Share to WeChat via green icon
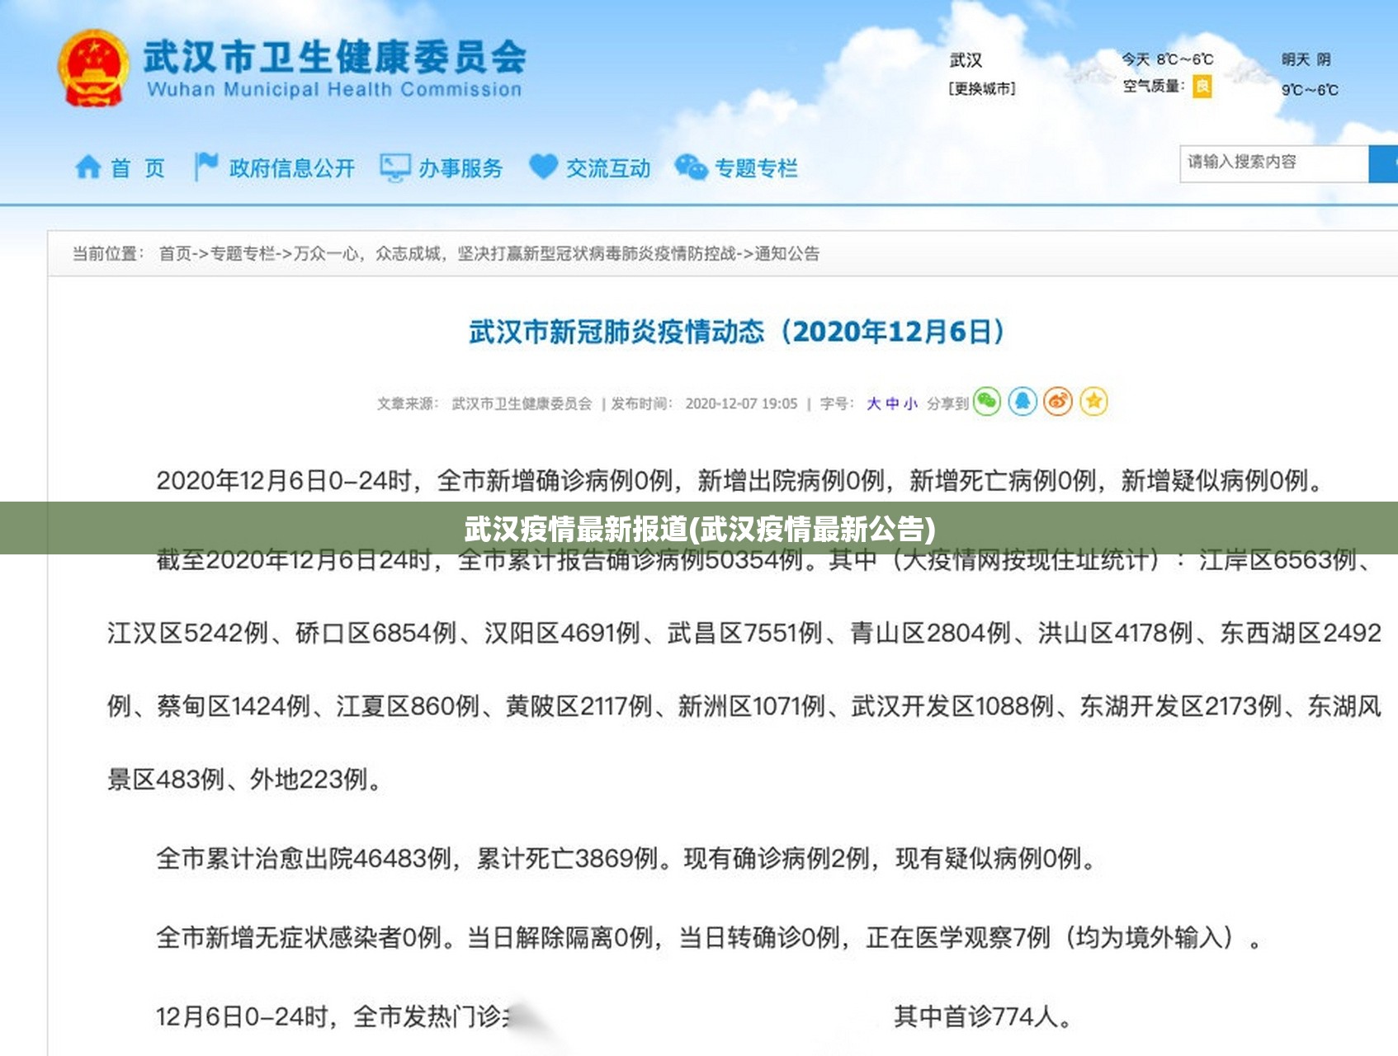1398x1056 pixels. (x=987, y=402)
